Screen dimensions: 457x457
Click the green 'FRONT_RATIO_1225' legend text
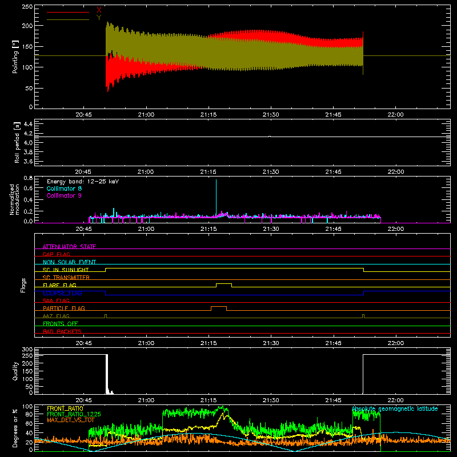pyautogui.click(x=74, y=414)
